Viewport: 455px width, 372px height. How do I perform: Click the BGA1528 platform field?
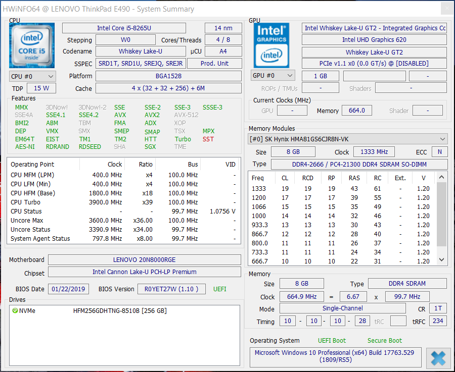point(168,76)
